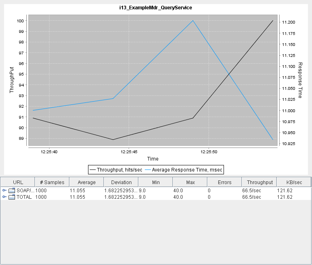The width and height of the screenshot is (312, 265).
Task: Click the Average Response Time legend entry
Action: point(183,169)
